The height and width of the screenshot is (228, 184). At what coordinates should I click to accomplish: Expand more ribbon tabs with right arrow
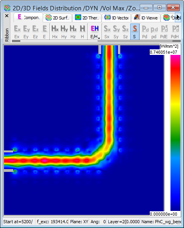point(178,17)
